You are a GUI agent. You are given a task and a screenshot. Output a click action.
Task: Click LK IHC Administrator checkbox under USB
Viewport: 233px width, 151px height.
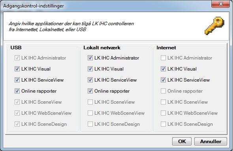17,58
